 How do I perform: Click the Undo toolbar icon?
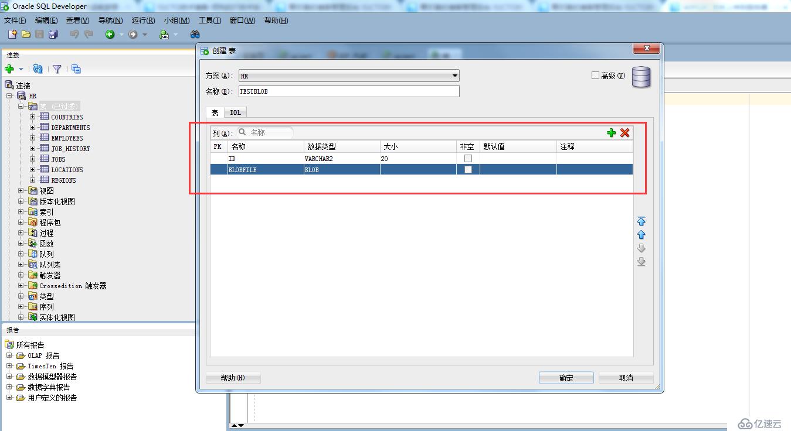[74, 35]
